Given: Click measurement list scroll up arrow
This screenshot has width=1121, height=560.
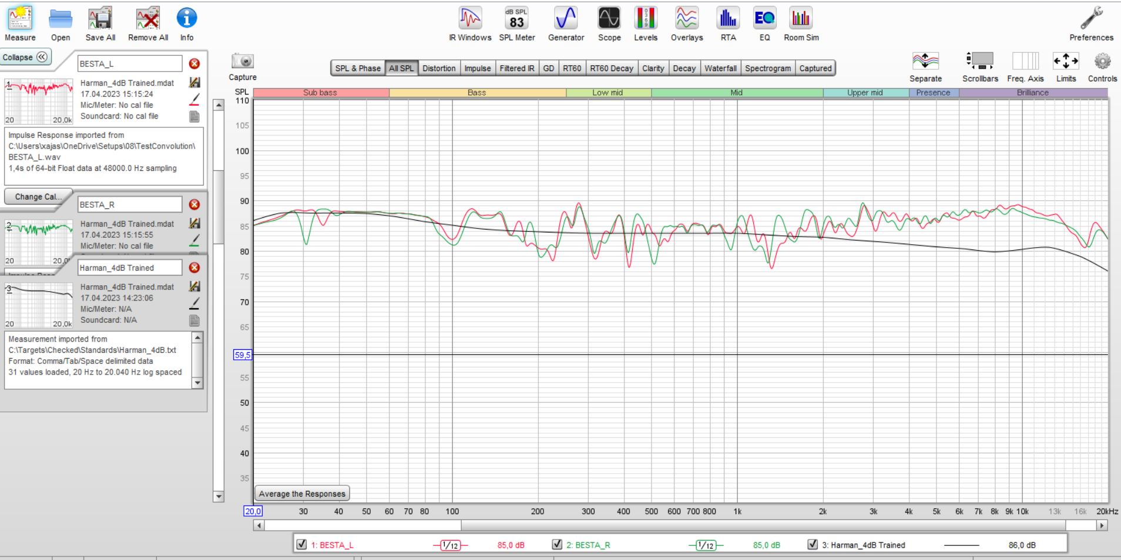Looking at the screenshot, I should pos(219,105).
